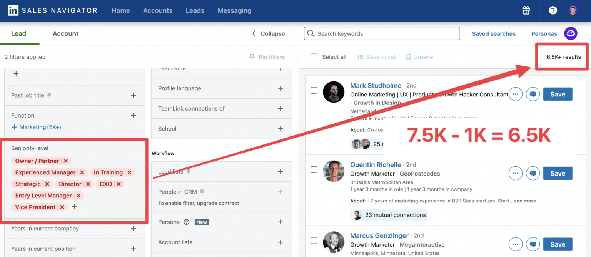Click the message bubble icon for Quentin Richelle
The height and width of the screenshot is (257, 591).
pos(533,173)
